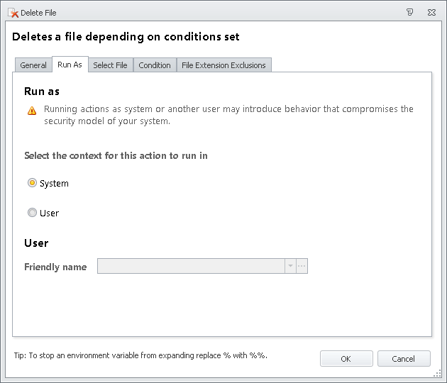Click the Run as section heading
447x383 pixels.
coord(42,91)
